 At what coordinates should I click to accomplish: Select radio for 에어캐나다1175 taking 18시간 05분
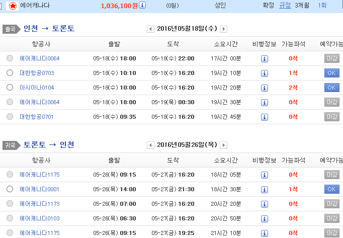click(x=10, y=175)
